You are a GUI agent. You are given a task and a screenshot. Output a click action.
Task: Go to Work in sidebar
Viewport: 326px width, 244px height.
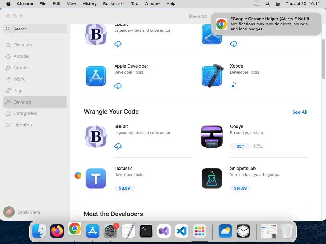[x=35, y=79]
